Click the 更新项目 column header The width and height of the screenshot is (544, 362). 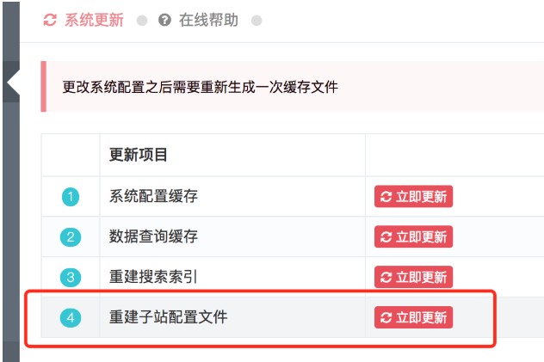click(139, 156)
